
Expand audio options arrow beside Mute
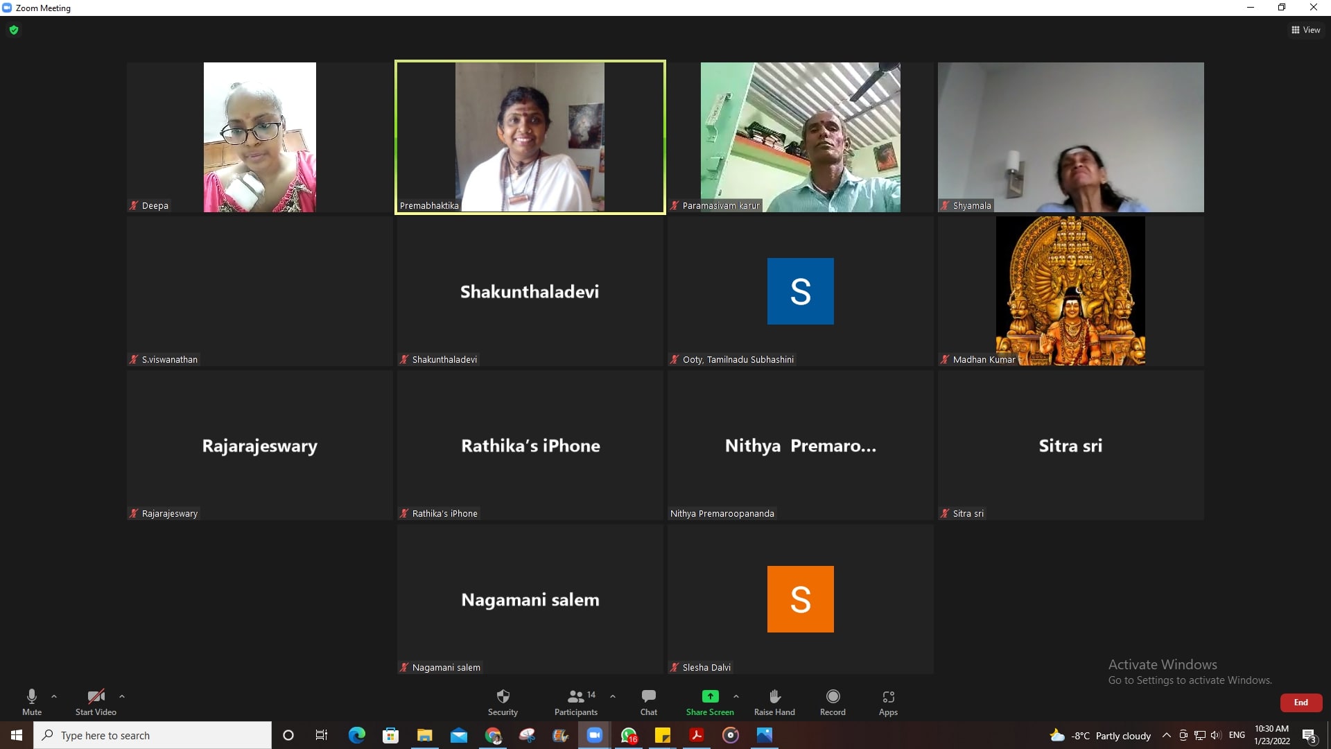[x=54, y=696]
